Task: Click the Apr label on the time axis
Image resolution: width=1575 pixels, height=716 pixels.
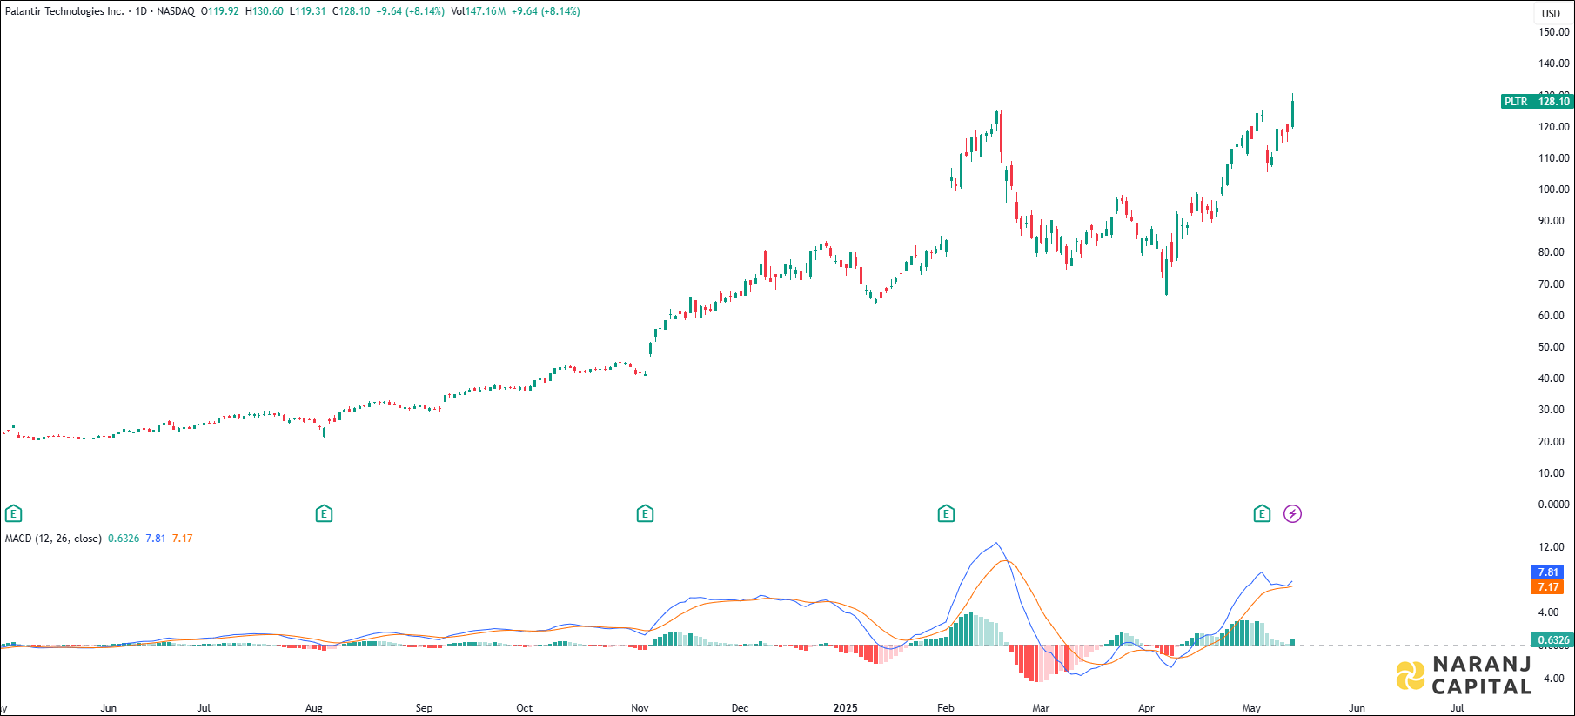Action: pos(1147,708)
